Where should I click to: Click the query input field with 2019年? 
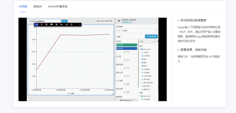[x=44, y=21]
